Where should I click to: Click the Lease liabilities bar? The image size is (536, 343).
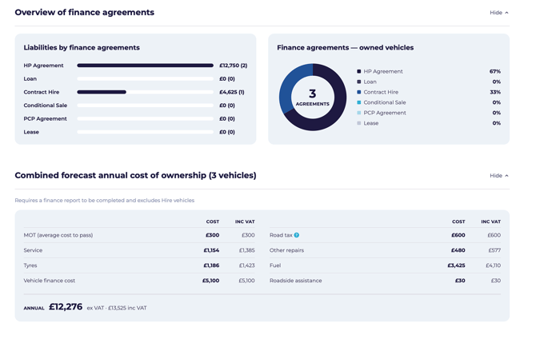146,132
